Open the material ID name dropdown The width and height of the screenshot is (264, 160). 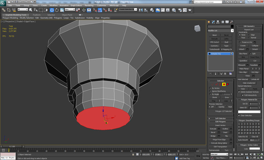click(249, 112)
